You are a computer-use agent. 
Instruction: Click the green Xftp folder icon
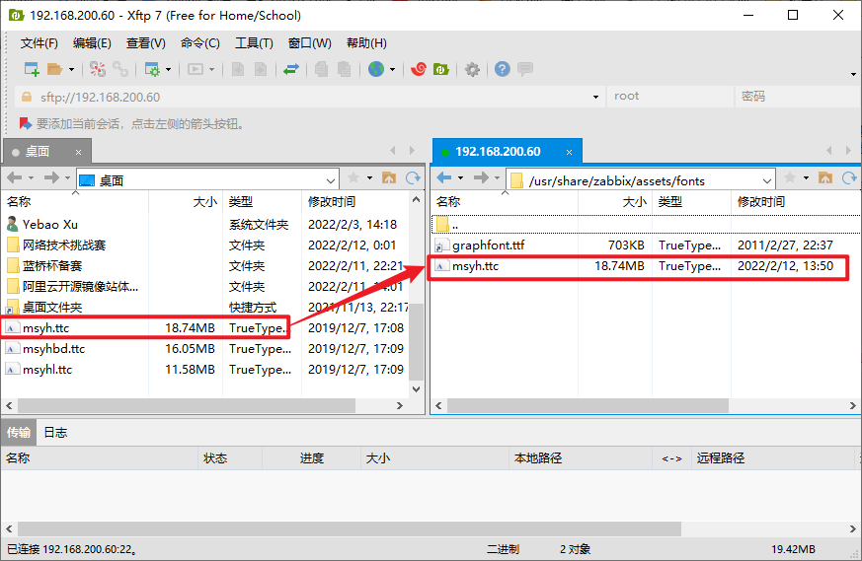pos(441,69)
